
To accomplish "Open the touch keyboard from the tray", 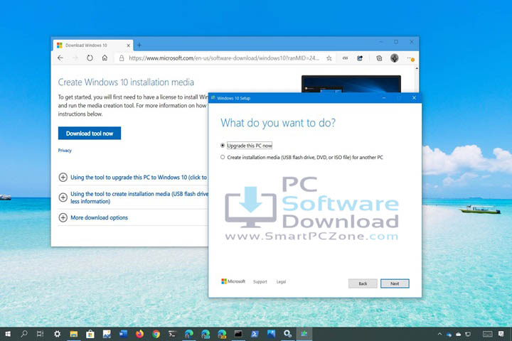I will click(488, 334).
